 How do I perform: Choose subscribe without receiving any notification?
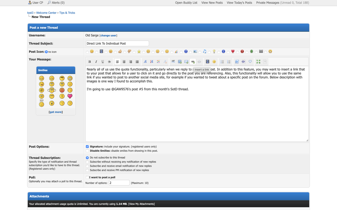point(87,162)
